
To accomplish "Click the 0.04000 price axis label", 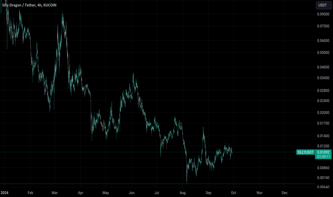I will [323, 67].
